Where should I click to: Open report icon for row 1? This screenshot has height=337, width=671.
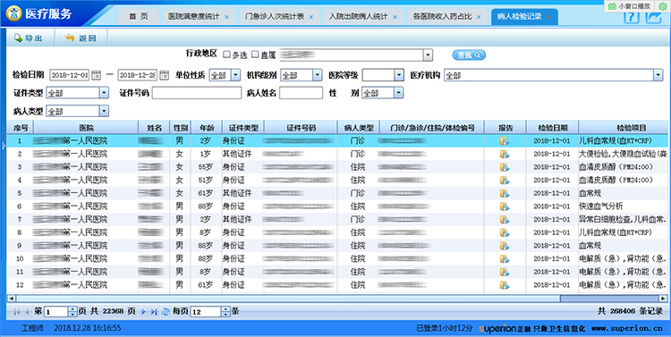coord(505,140)
